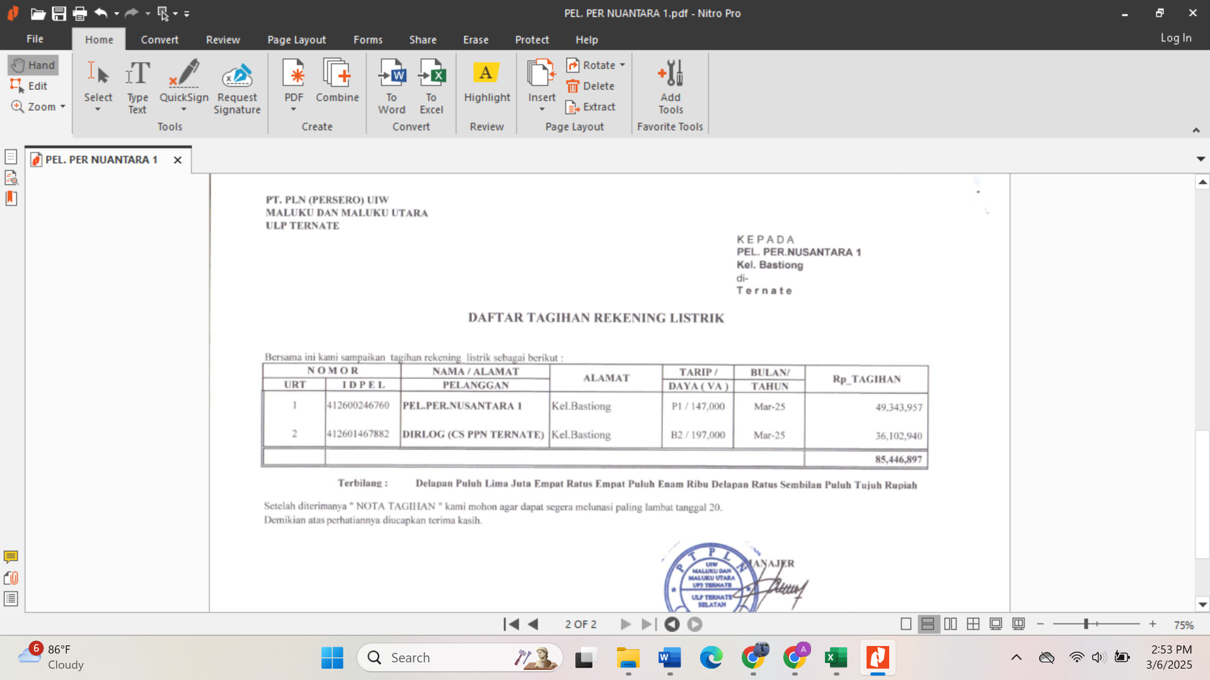This screenshot has height=680, width=1210.
Task: Activate the Hand tool
Action: click(x=33, y=65)
